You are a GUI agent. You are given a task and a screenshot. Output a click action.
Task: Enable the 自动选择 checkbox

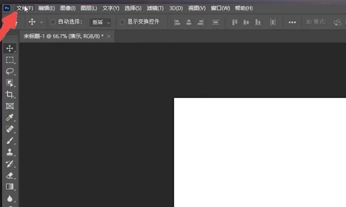52,22
